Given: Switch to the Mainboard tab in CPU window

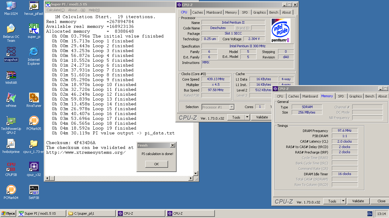Looking at the screenshot, I should point(214,12).
